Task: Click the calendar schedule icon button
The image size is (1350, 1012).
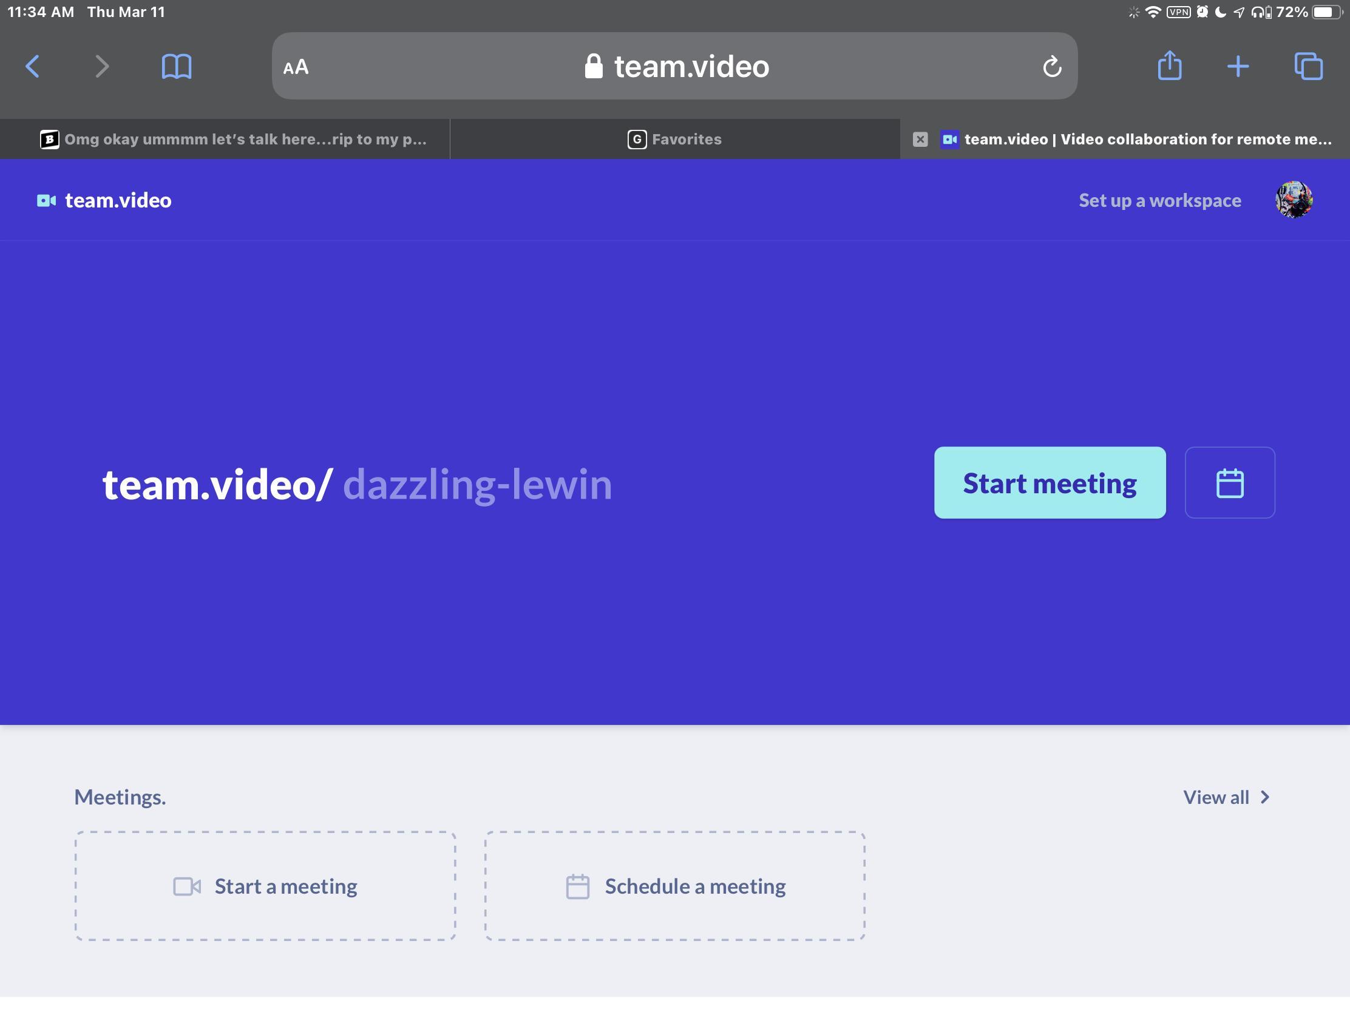Action: pos(1229,483)
